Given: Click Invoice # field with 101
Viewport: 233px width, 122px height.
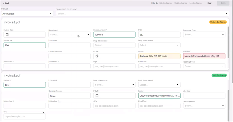Looking at the screenshot, I should (25, 85).
